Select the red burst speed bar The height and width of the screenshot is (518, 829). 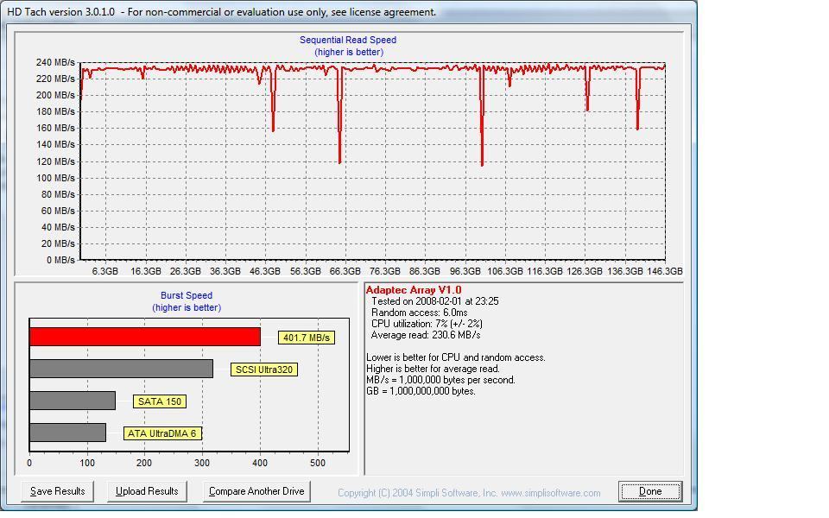pos(145,337)
